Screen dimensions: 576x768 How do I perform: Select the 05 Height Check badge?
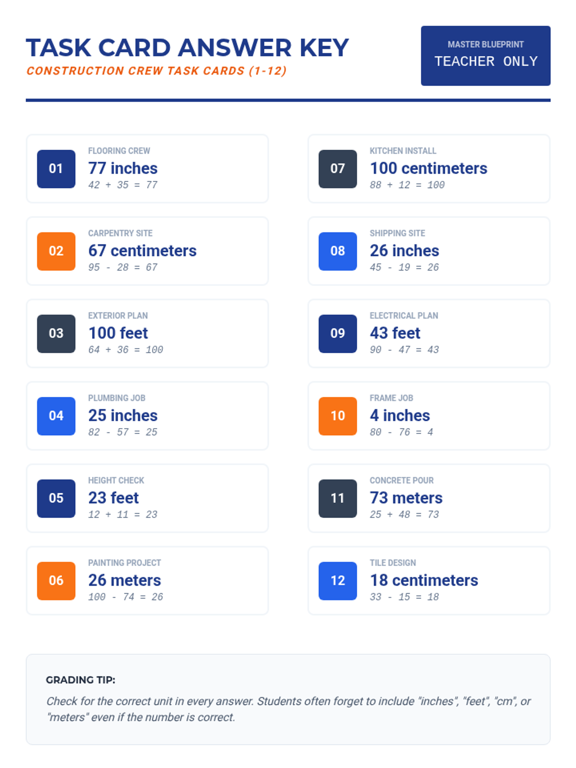click(x=56, y=498)
